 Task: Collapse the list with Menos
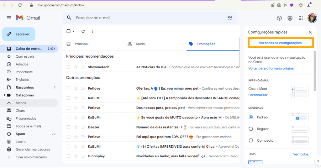(x=29, y=103)
